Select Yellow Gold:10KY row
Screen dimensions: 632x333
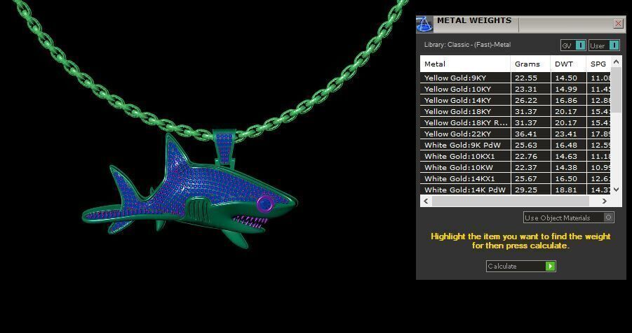[x=516, y=90]
